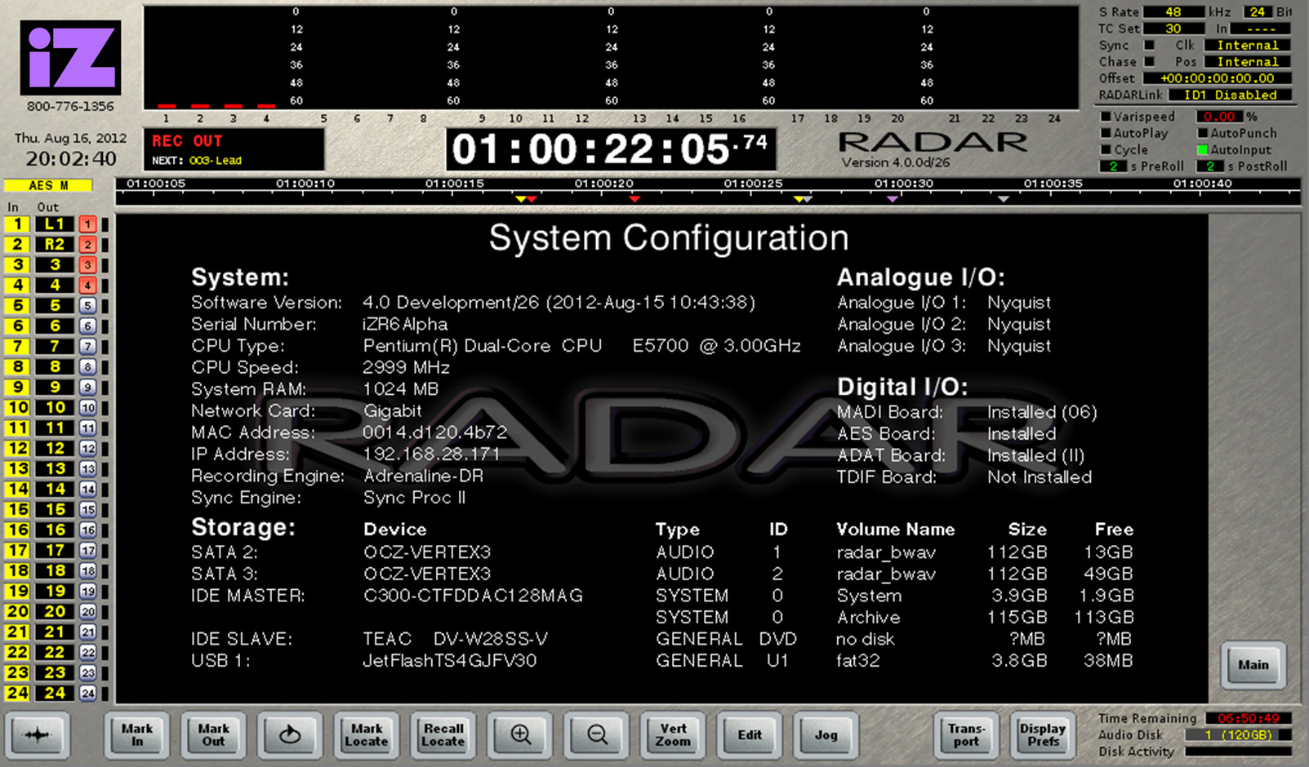Open the Pos Internal selector
Screen dimensions: 1309x767
tap(1247, 61)
